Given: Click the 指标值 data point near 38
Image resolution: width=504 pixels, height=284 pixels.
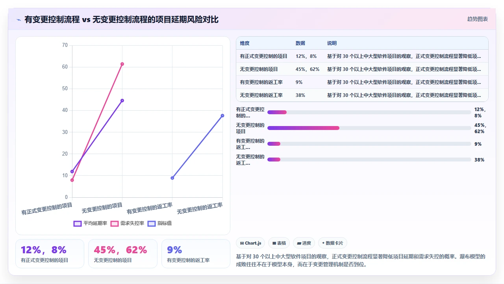Looking at the screenshot, I should point(222,115).
